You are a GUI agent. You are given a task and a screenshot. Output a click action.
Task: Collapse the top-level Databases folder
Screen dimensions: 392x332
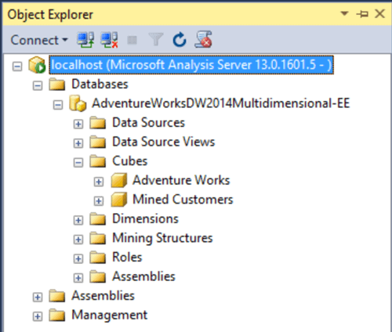pos(38,85)
